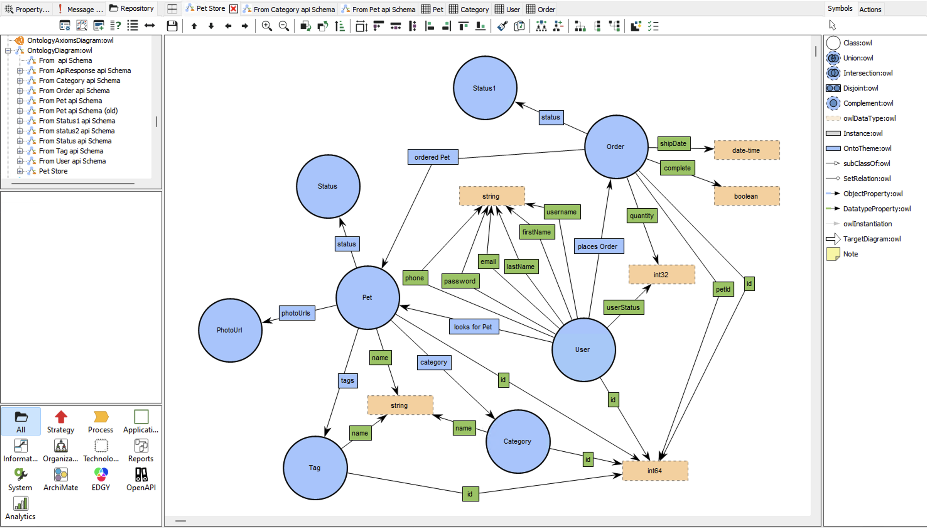927x528 pixels.
Task: Expand From Pet api Schema (old) node
Action: pos(20,111)
